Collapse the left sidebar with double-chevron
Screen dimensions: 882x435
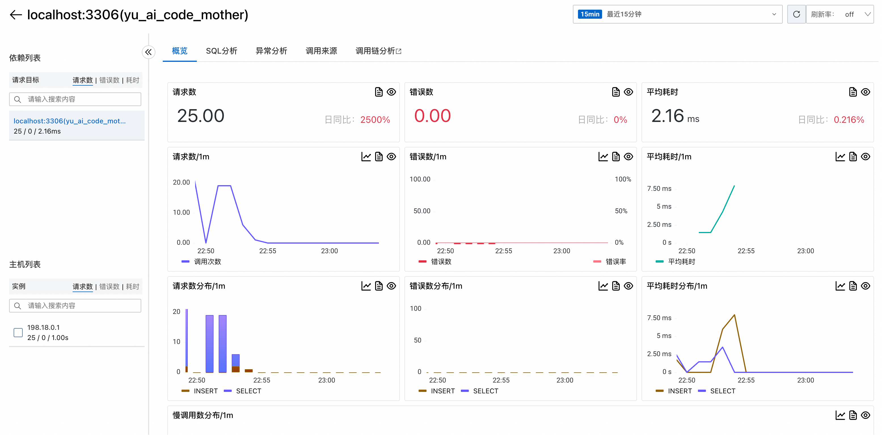point(148,52)
